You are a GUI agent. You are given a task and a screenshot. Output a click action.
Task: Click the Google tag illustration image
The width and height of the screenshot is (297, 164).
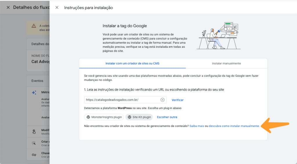click(219, 36)
